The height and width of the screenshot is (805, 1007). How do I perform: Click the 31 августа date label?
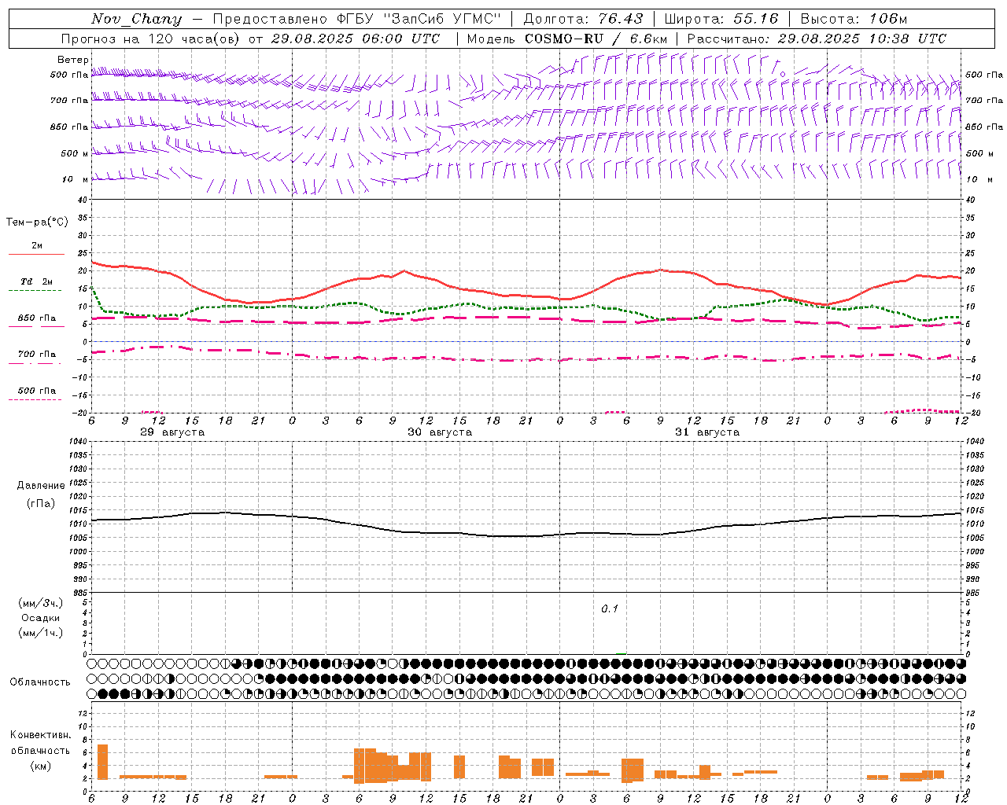click(x=707, y=432)
